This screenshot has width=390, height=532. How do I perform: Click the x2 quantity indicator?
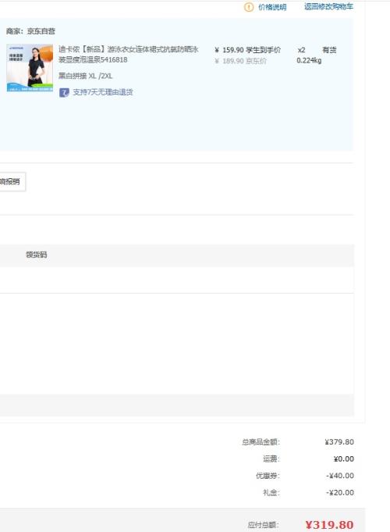(x=301, y=50)
